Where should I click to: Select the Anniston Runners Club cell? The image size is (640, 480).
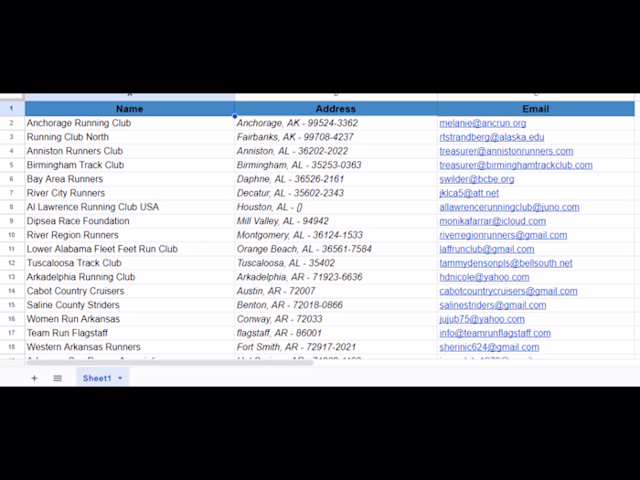[x=130, y=151]
